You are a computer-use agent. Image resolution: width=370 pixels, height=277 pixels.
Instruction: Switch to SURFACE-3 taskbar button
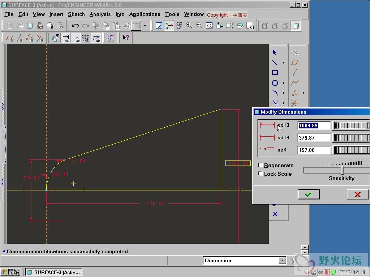pos(54,272)
